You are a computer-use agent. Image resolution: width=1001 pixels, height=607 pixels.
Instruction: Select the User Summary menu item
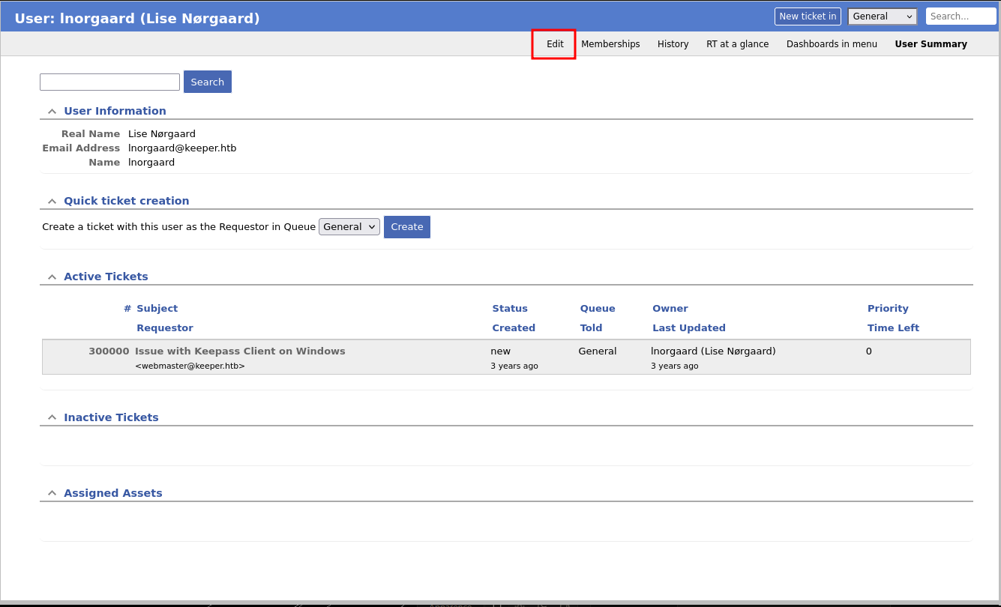[931, 44]
